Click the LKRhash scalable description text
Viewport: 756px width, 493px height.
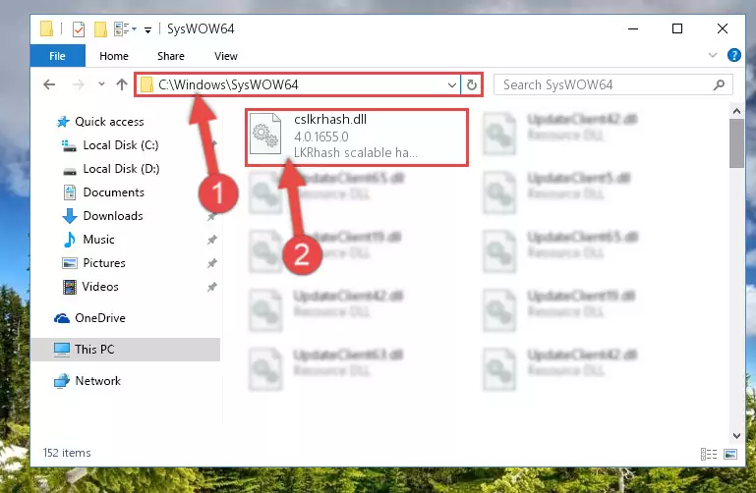[x=355, y=152]
